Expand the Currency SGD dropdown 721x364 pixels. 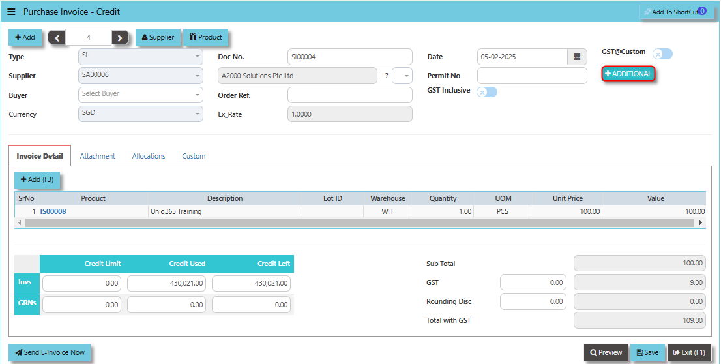click(x=141, y=114)
